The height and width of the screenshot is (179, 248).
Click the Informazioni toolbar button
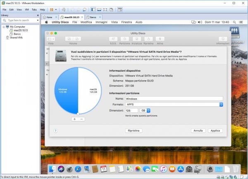tap(223, 39)
